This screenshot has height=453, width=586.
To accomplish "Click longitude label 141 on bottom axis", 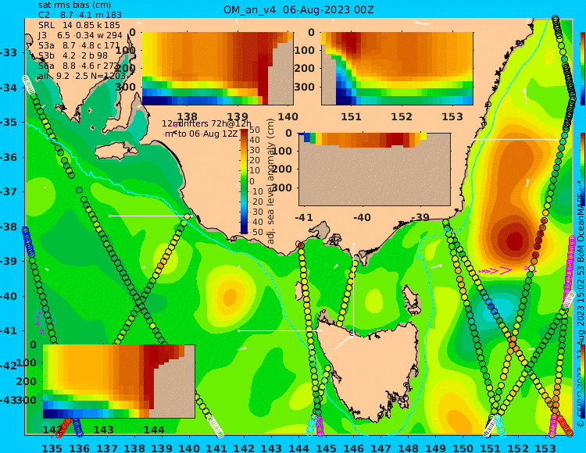I will click(x=216, y=448).
